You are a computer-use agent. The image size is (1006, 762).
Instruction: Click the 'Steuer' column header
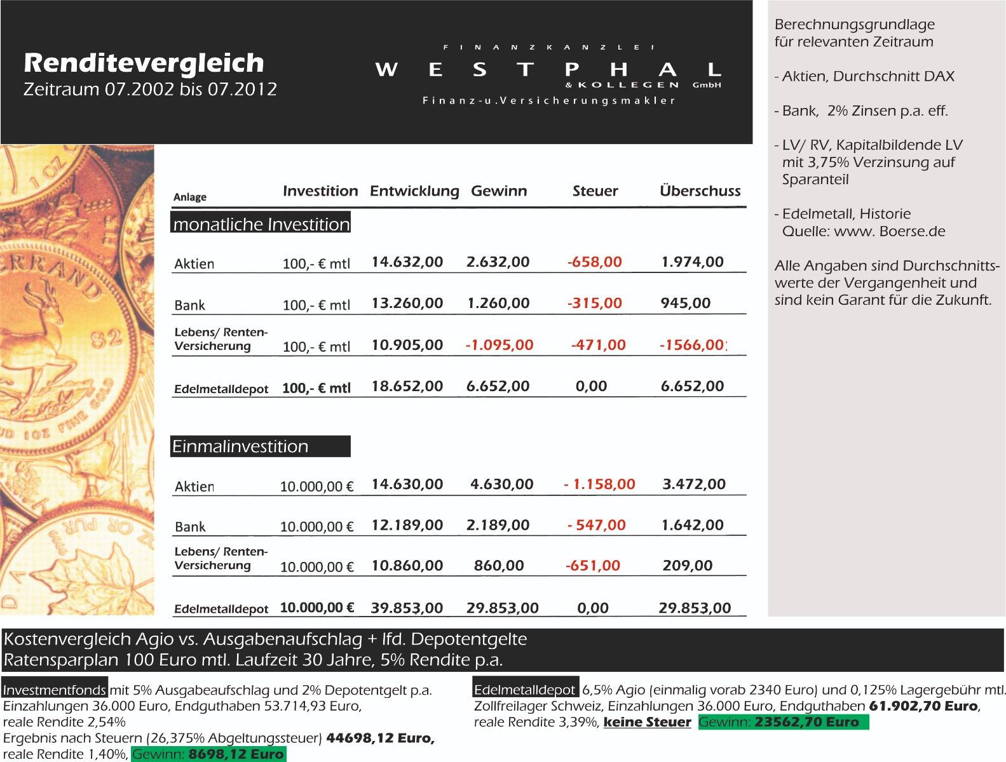pyautogui.click(x=595, y=191)
